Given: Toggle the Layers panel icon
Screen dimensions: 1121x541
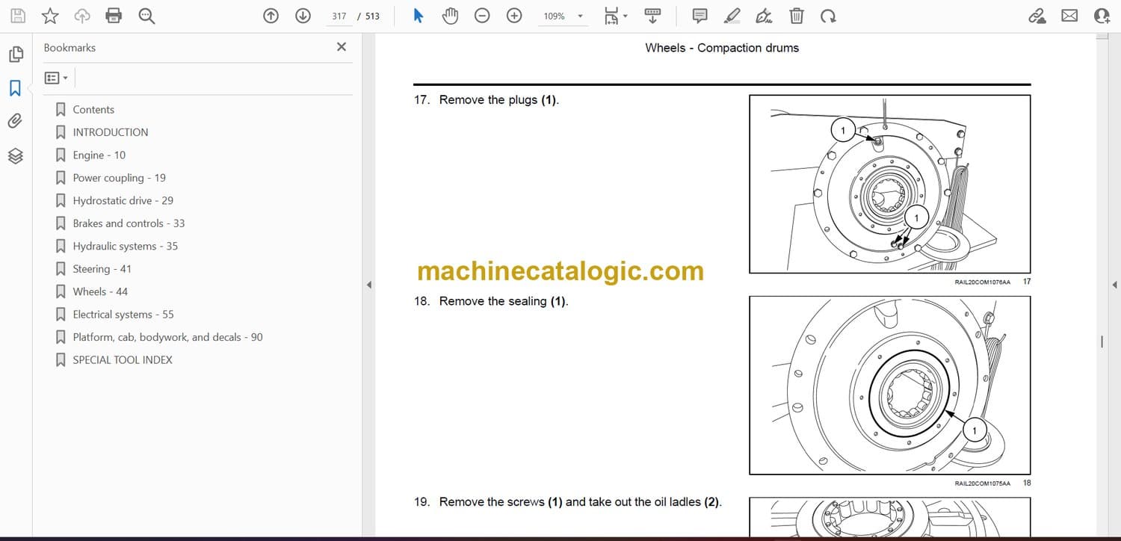Looking at the screenshot, I should point(15,155).
